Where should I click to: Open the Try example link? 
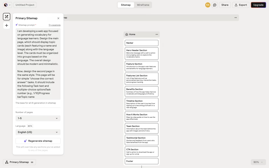click(54, 25)
